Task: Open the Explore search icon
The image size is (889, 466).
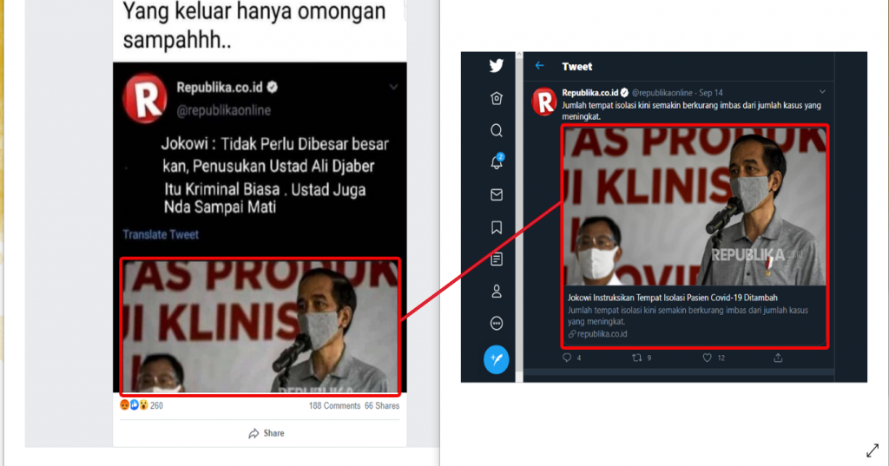Action: 496,130
